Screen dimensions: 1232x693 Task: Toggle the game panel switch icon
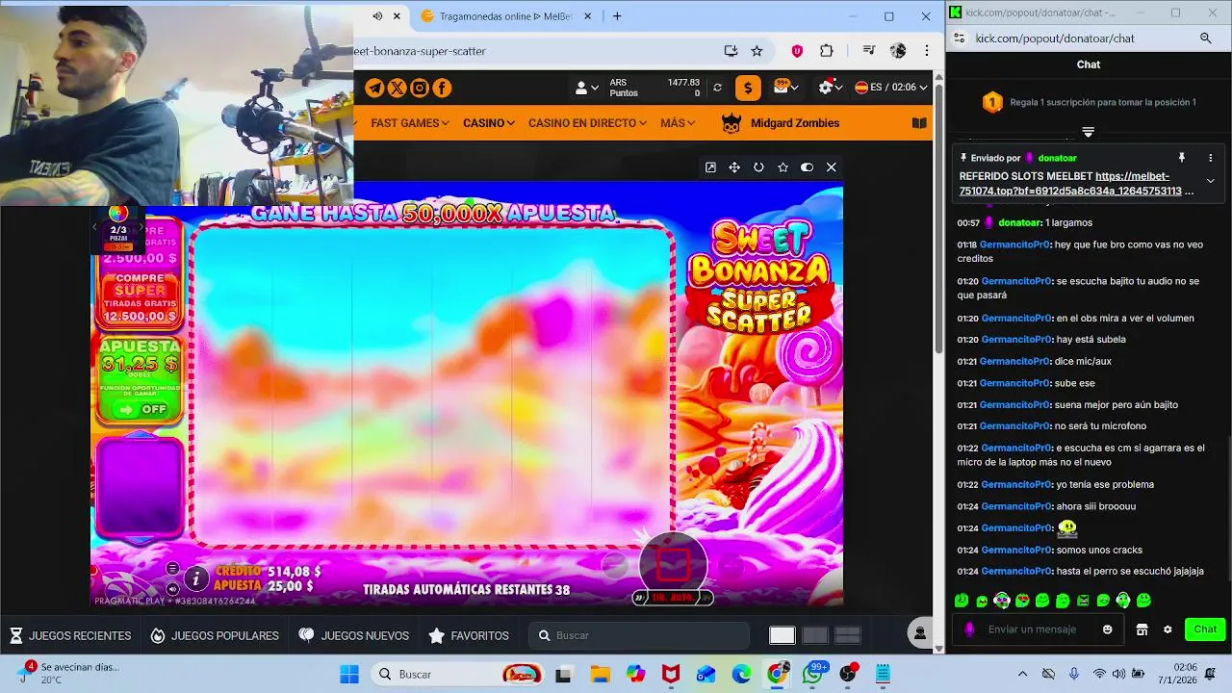click(x=807, y=167)
